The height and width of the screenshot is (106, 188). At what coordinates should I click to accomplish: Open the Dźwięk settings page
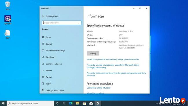[x=47, y=44]
